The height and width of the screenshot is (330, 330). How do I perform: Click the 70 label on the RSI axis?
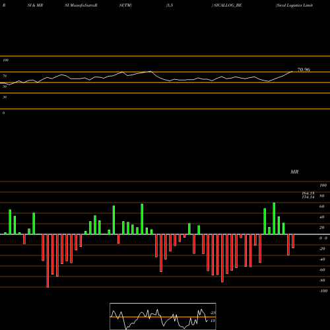coord(5,76)
